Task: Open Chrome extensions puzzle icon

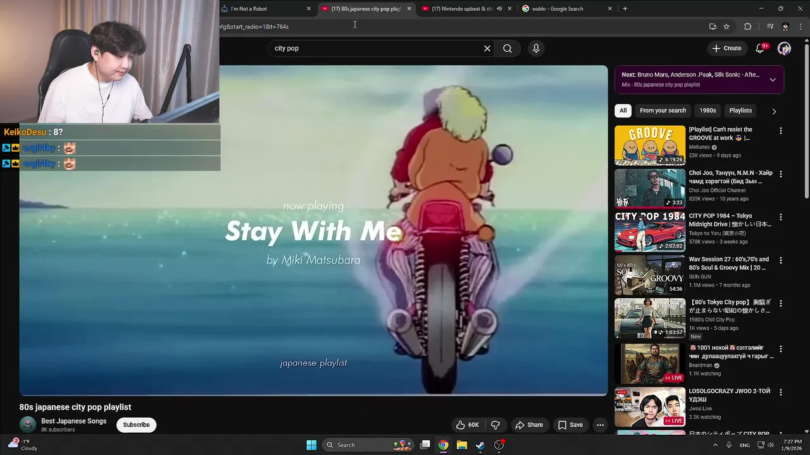Action: click(747, 27)
